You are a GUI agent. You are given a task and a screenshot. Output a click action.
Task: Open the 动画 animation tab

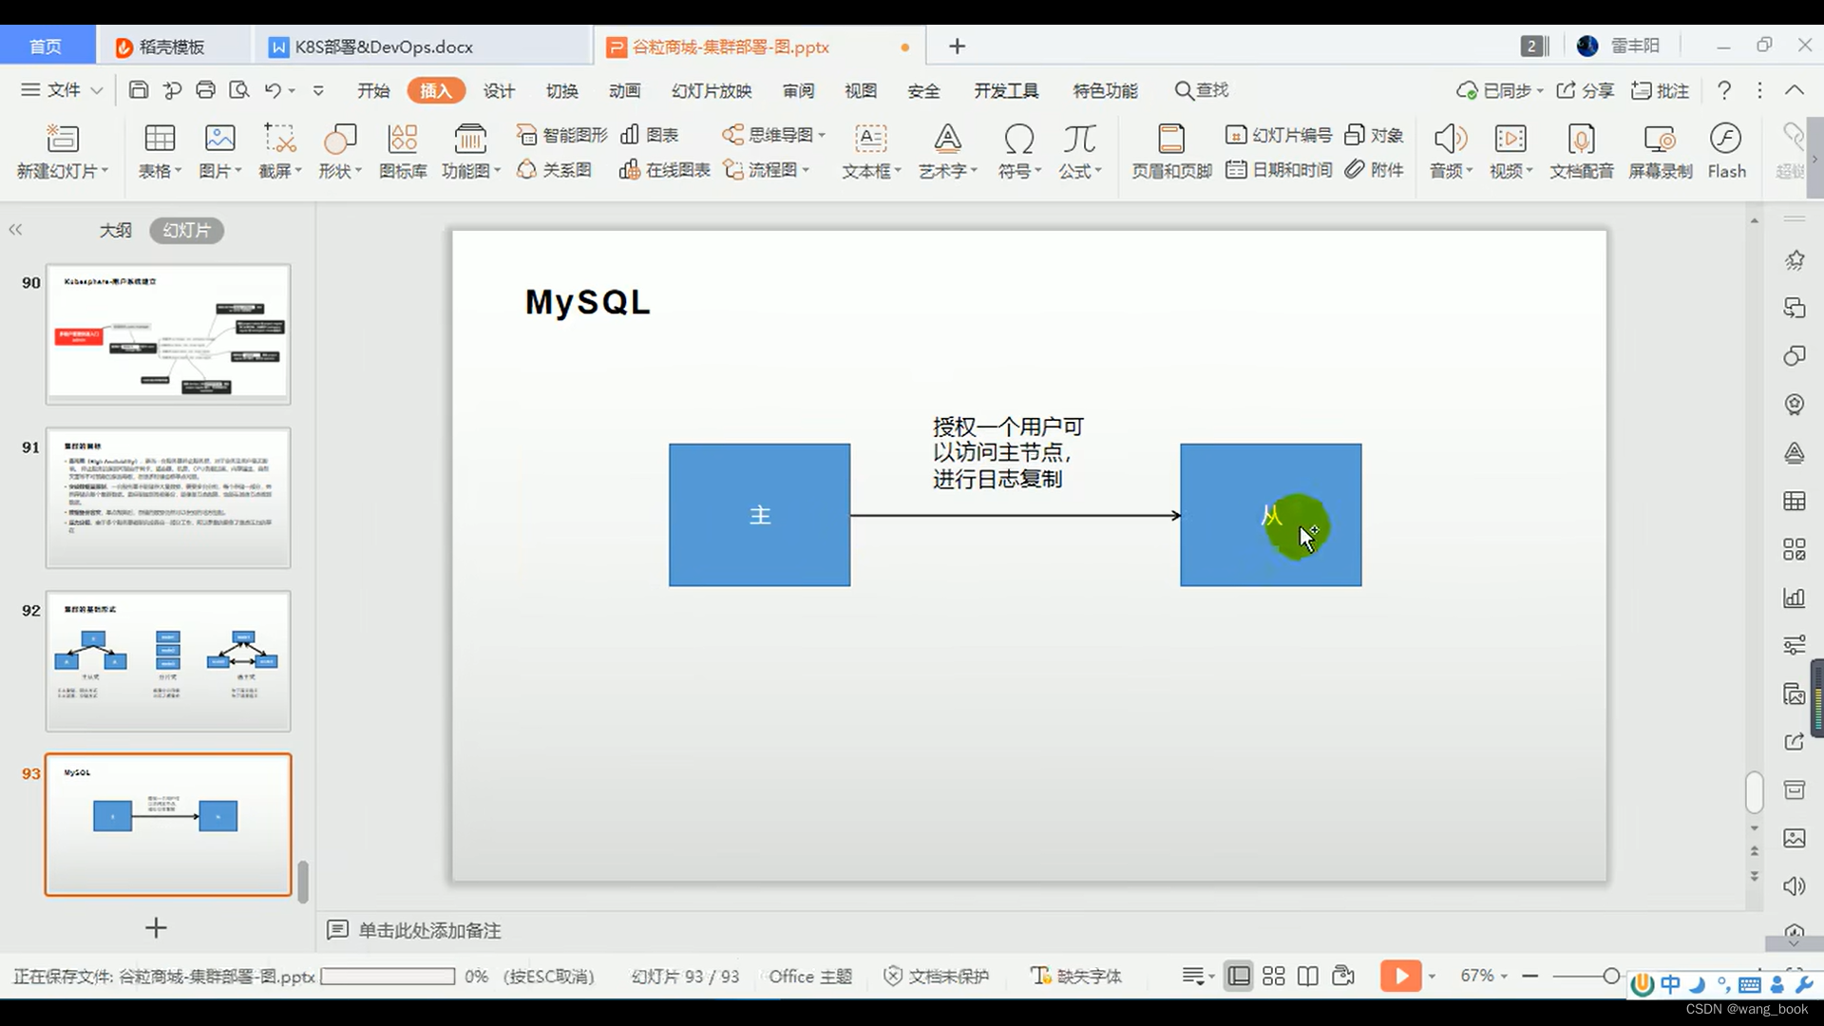pyautogui.click(x=624, y=91)
